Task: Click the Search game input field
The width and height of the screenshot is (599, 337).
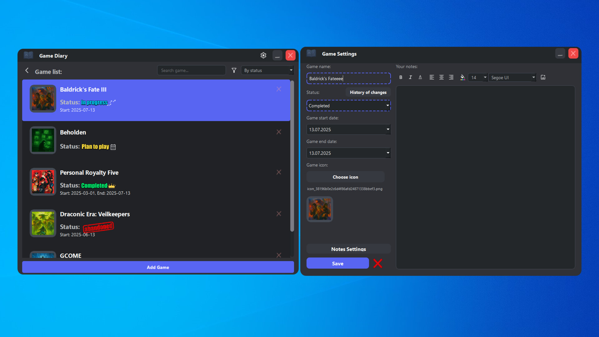Action: click(x=191, y=70)
